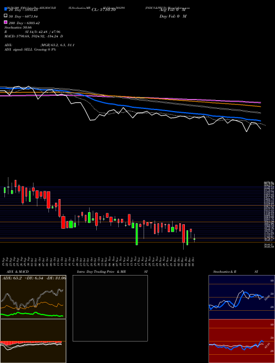Click the 'Day Vol: 0 M' readout
275x363 pixels.
(x=173, y=16)
